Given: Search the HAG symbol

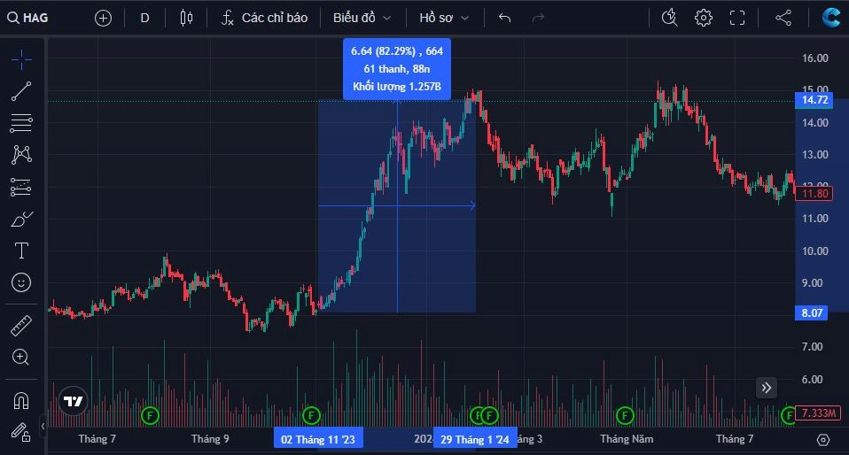Looking at the screenshot, I should pos(28,18).
